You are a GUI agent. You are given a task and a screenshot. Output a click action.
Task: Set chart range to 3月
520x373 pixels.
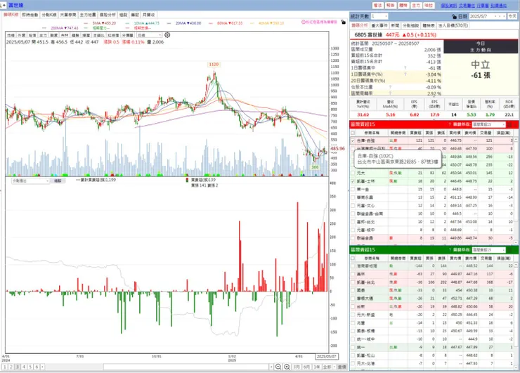tap(297, 367)
